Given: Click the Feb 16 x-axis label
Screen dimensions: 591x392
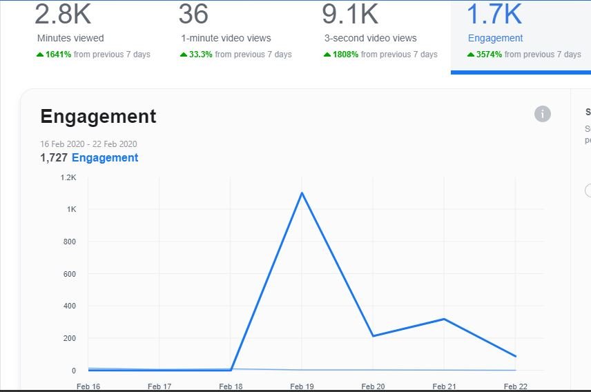Looking at the screenshot, I should click(x=88, y=386).
